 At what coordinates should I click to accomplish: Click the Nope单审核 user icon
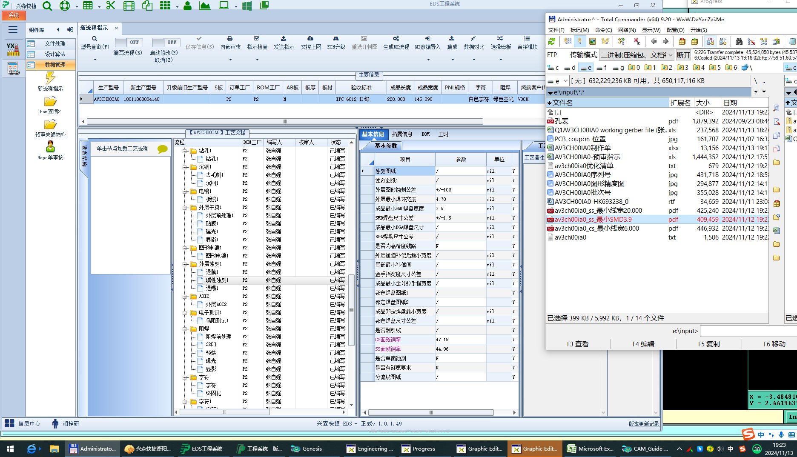coord(50,147)
